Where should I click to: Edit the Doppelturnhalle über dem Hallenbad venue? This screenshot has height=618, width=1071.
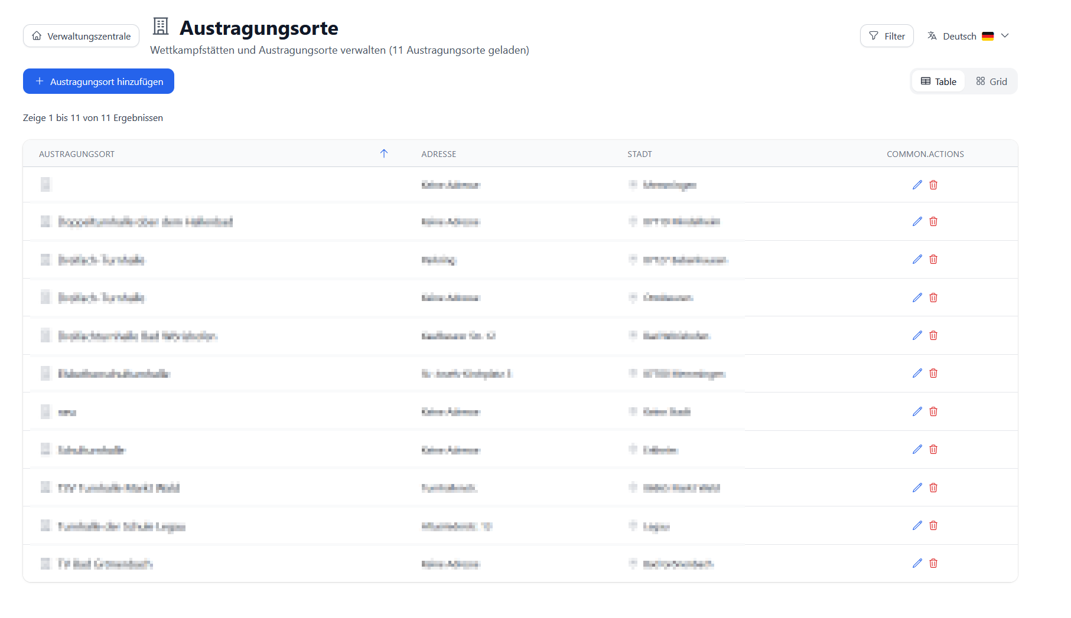pos(917,221)
